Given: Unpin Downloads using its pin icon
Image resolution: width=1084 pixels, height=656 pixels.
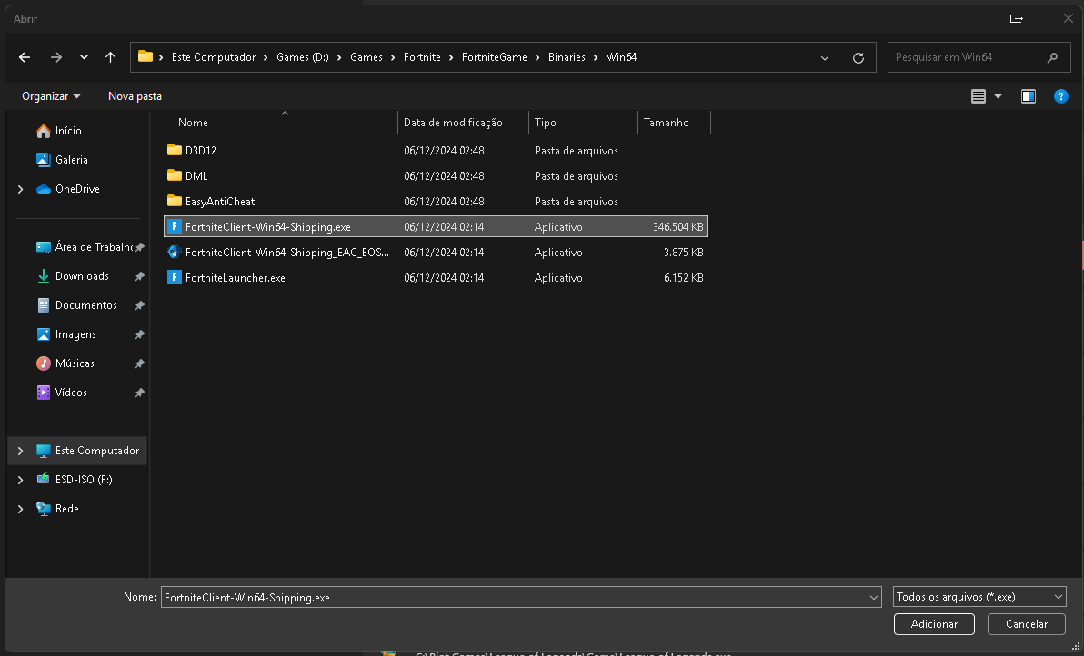Looking at the screenshot, I should 139,276.
